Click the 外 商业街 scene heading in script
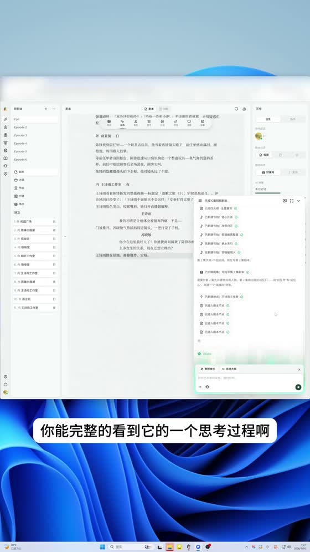Image resolution: width=310 pixels, height=552 pixels. (x=107, y=136)
